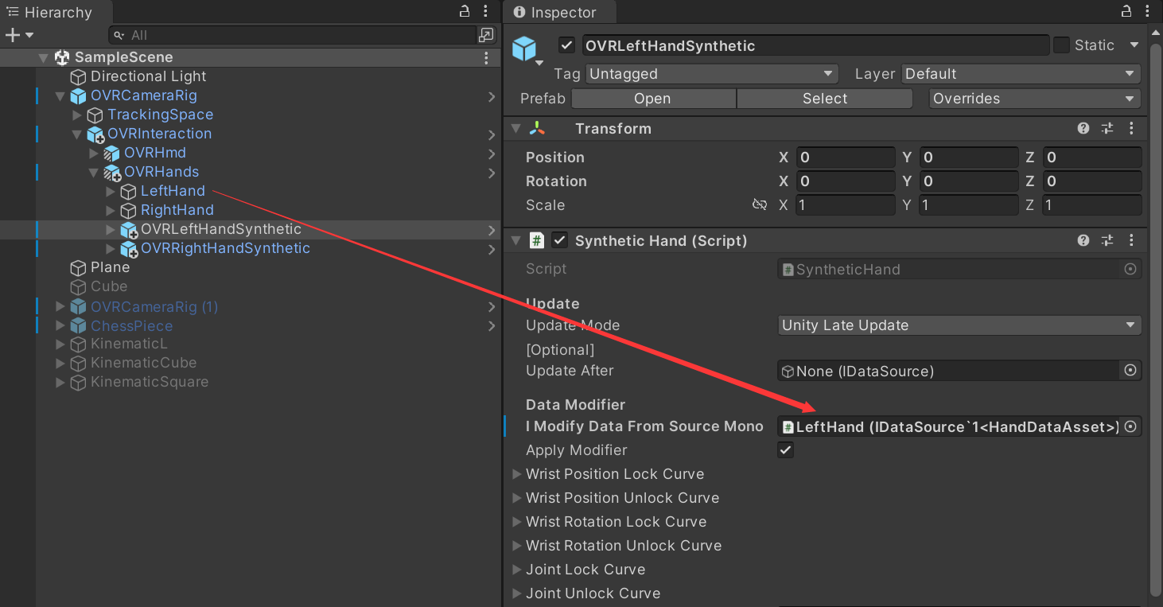1163x607 pixels.
Task: Open Transform component help reference
Action: pyautogui.click(x=1083, y=128)
